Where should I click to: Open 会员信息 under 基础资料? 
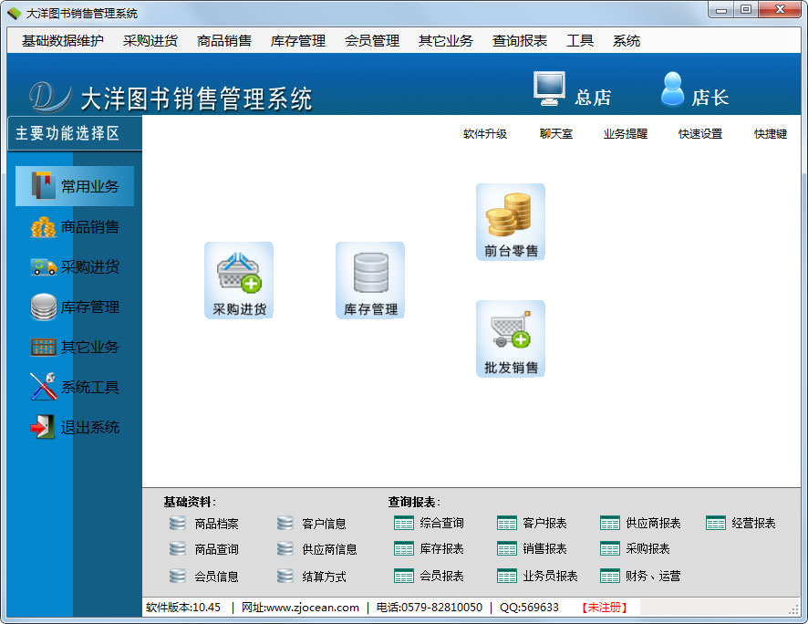click(203, 576)
